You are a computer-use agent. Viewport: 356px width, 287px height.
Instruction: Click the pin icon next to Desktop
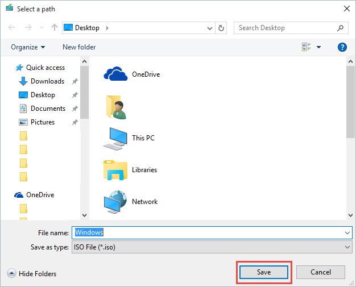pyautogui.click(x=74, y=95)
